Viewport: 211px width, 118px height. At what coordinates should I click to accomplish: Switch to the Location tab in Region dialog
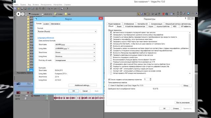point(46,24)
